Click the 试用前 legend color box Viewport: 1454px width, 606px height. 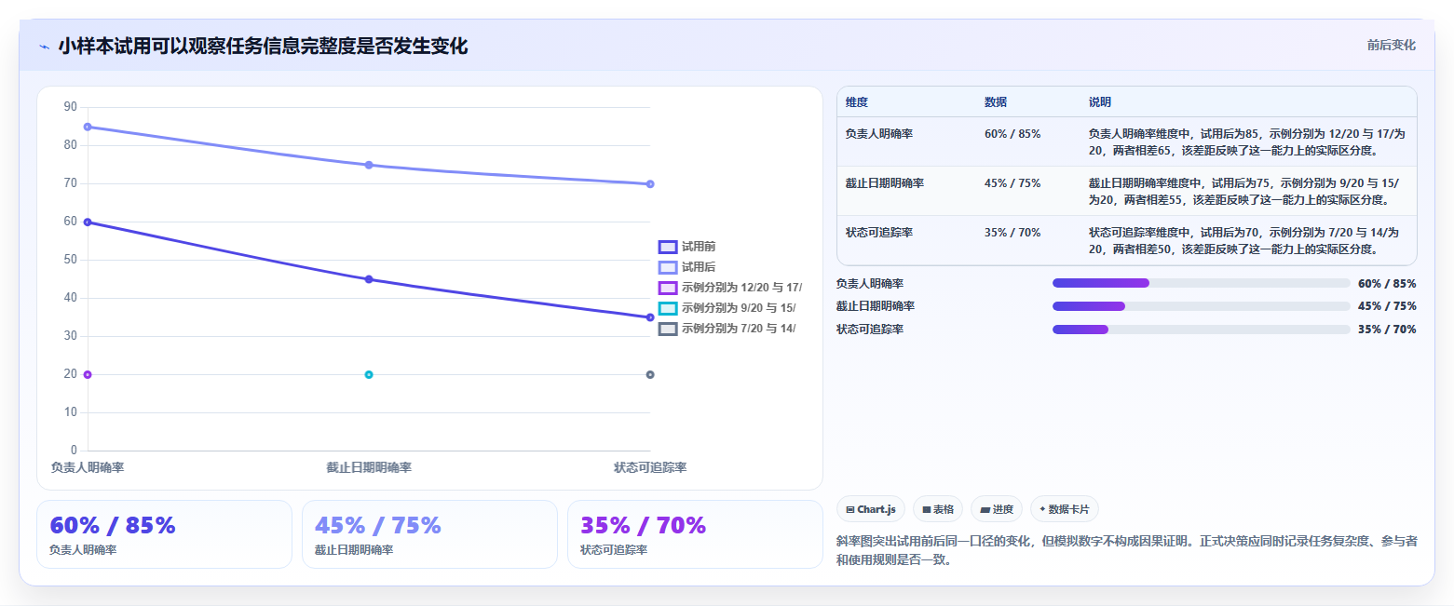(668, 247)
